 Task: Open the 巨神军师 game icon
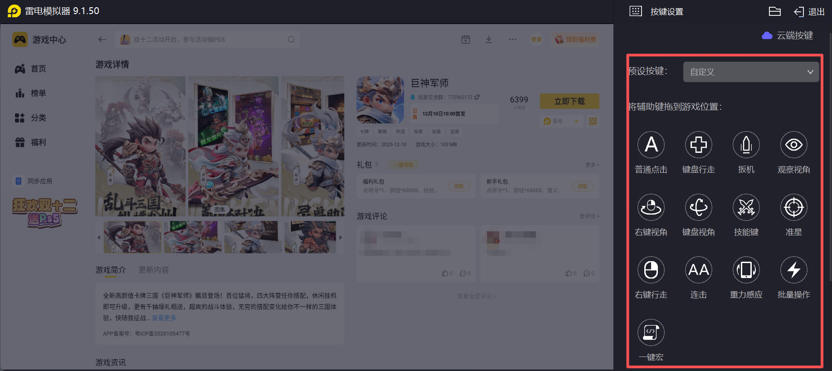(380, 100)
